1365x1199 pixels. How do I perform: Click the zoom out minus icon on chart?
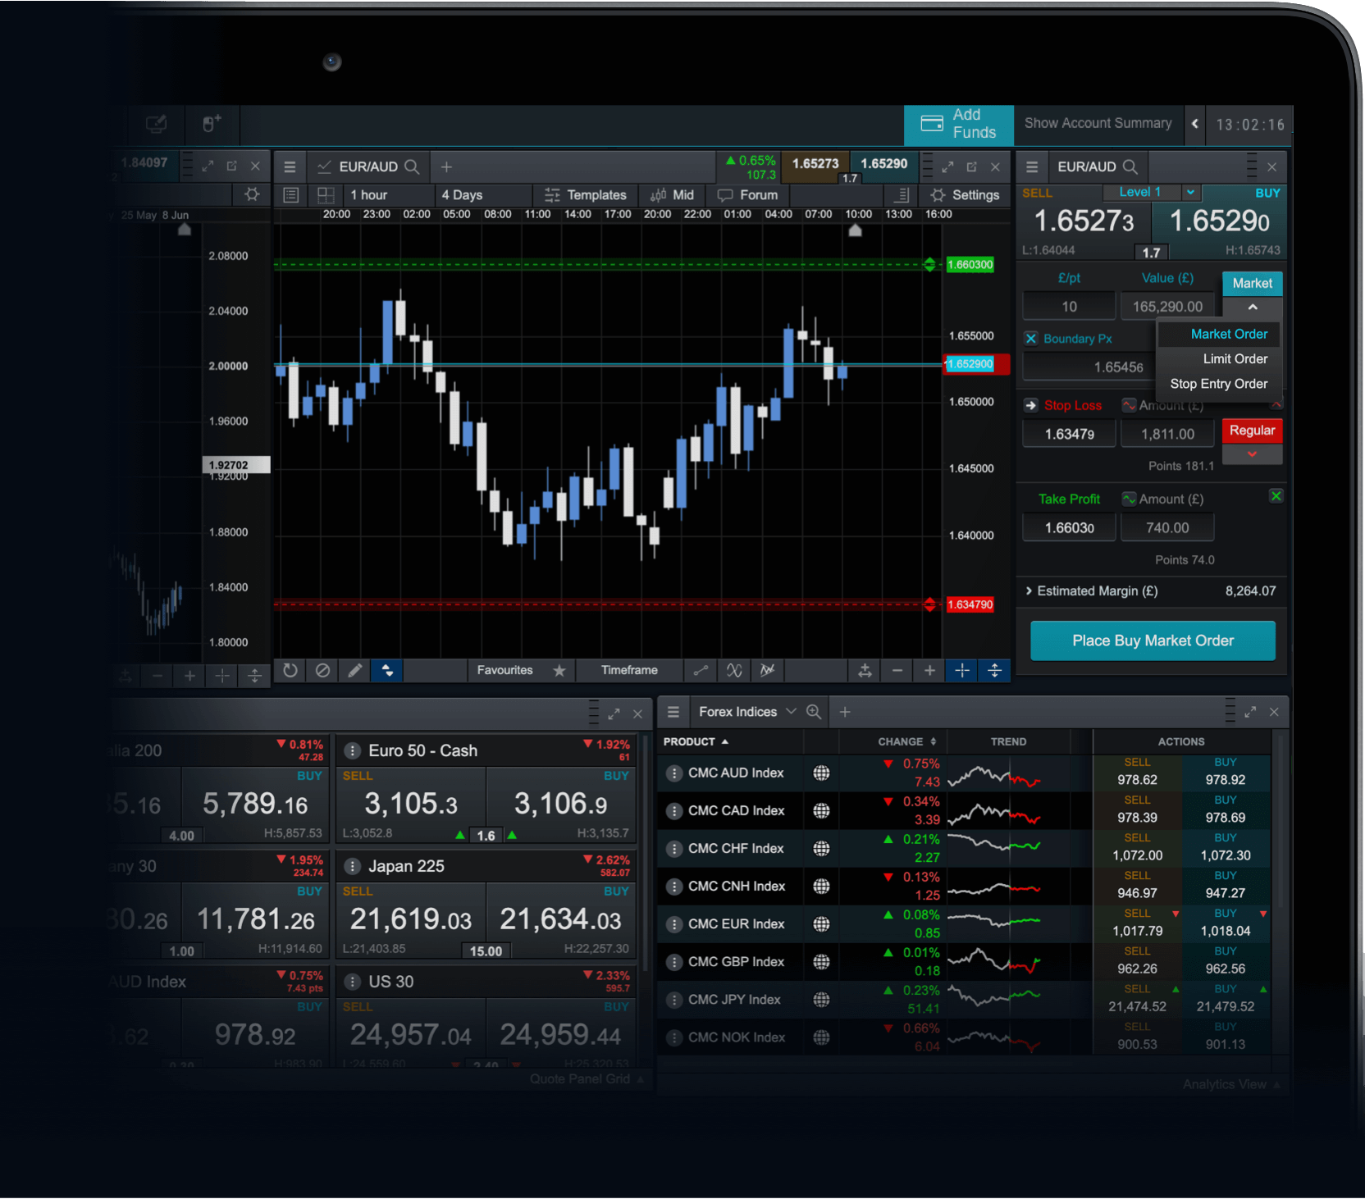pos(897,671)
